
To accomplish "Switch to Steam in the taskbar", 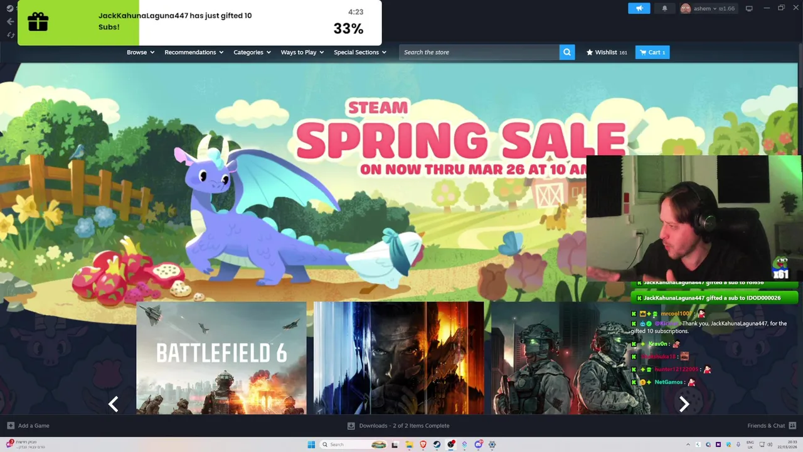I will 437,444.
